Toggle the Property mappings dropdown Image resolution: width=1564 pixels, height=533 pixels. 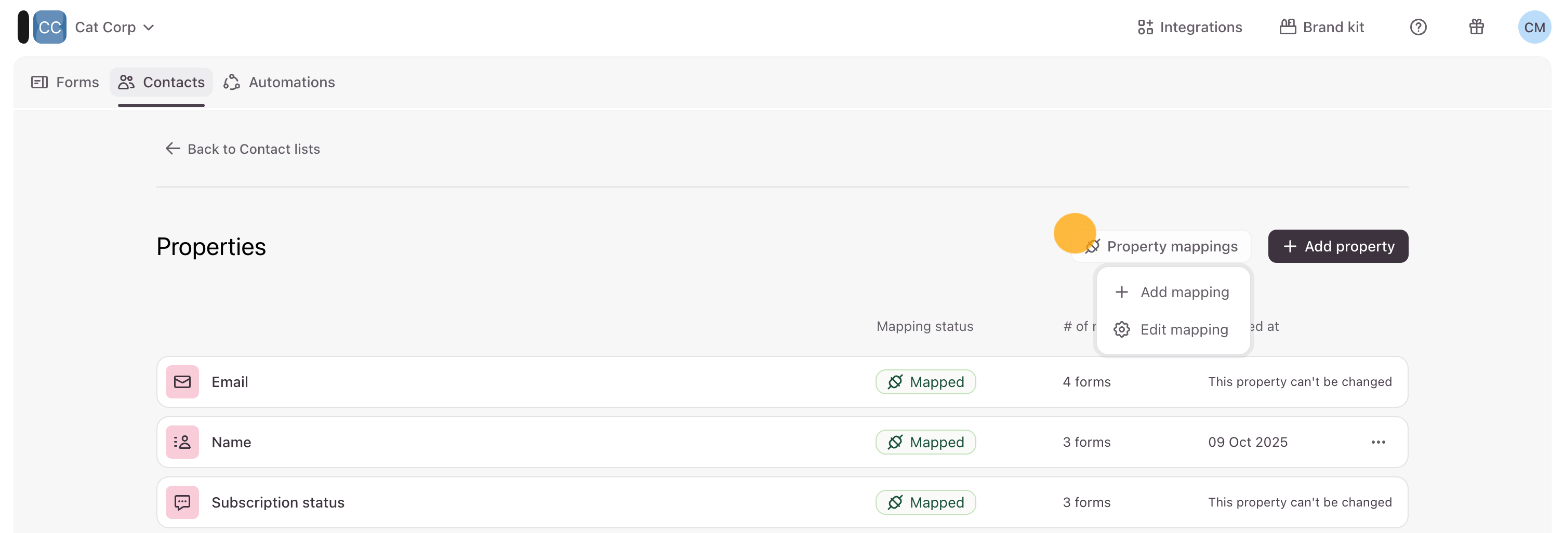point(1161,246)
